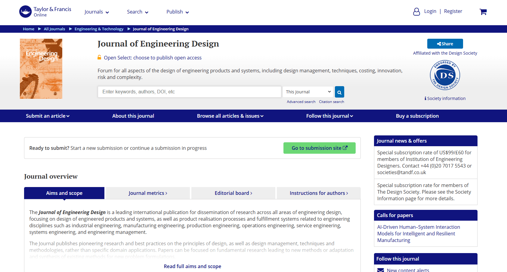Switch to the Editorial board tab
507x272 pixels.
pos(233,193)
